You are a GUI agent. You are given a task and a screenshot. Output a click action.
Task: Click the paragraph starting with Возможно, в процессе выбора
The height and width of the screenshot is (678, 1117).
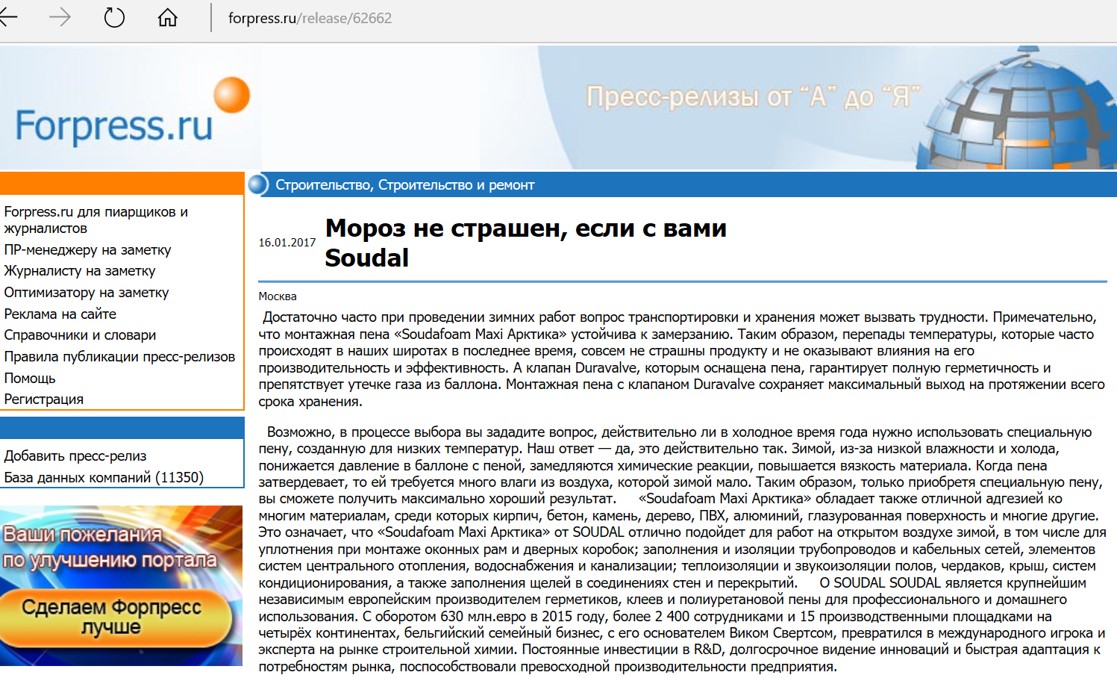(x=682, y=549)
